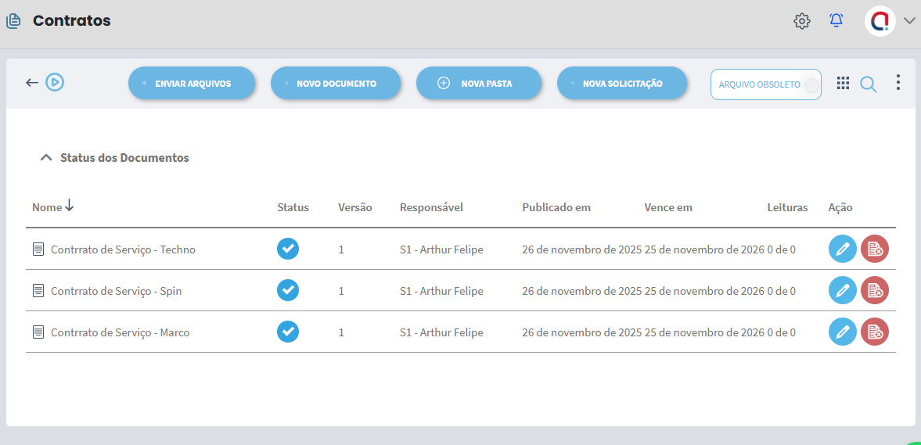The height and width of the screenshot is (445, 921).
Task: Click the circular play icon
Action: pos(54,82)
